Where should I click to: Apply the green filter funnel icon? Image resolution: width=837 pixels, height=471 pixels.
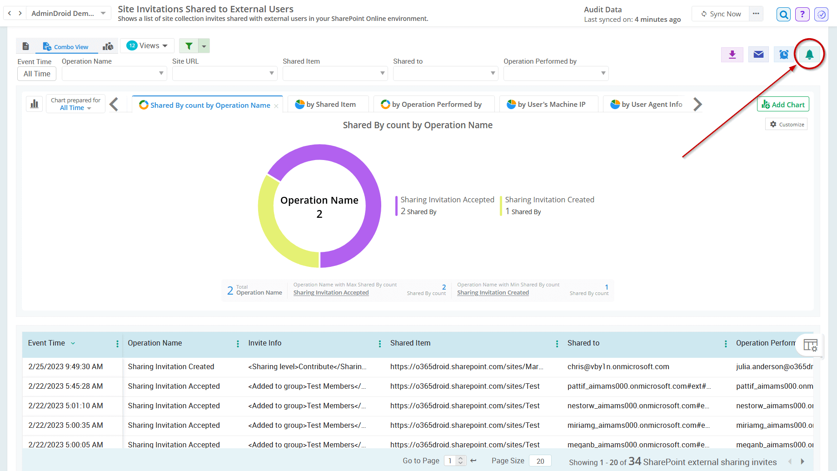pos(189,45)
